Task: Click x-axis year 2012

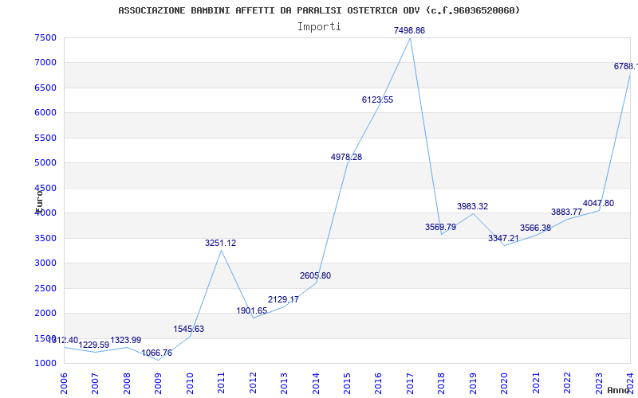Action: click(x=253, y=384)
